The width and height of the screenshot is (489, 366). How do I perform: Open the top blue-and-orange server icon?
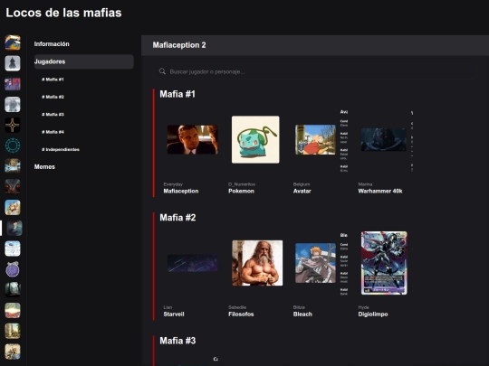pyautogui.click(x=13, y=42)
